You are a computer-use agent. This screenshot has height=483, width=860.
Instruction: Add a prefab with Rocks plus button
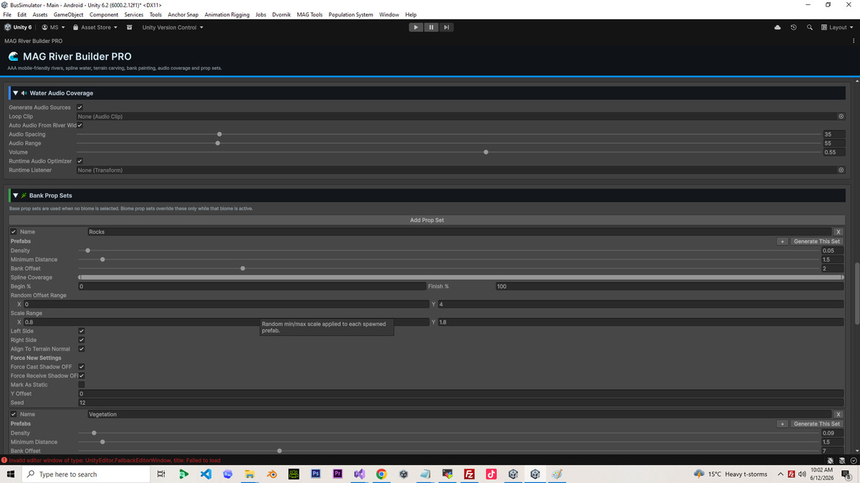tap(783, 241)
